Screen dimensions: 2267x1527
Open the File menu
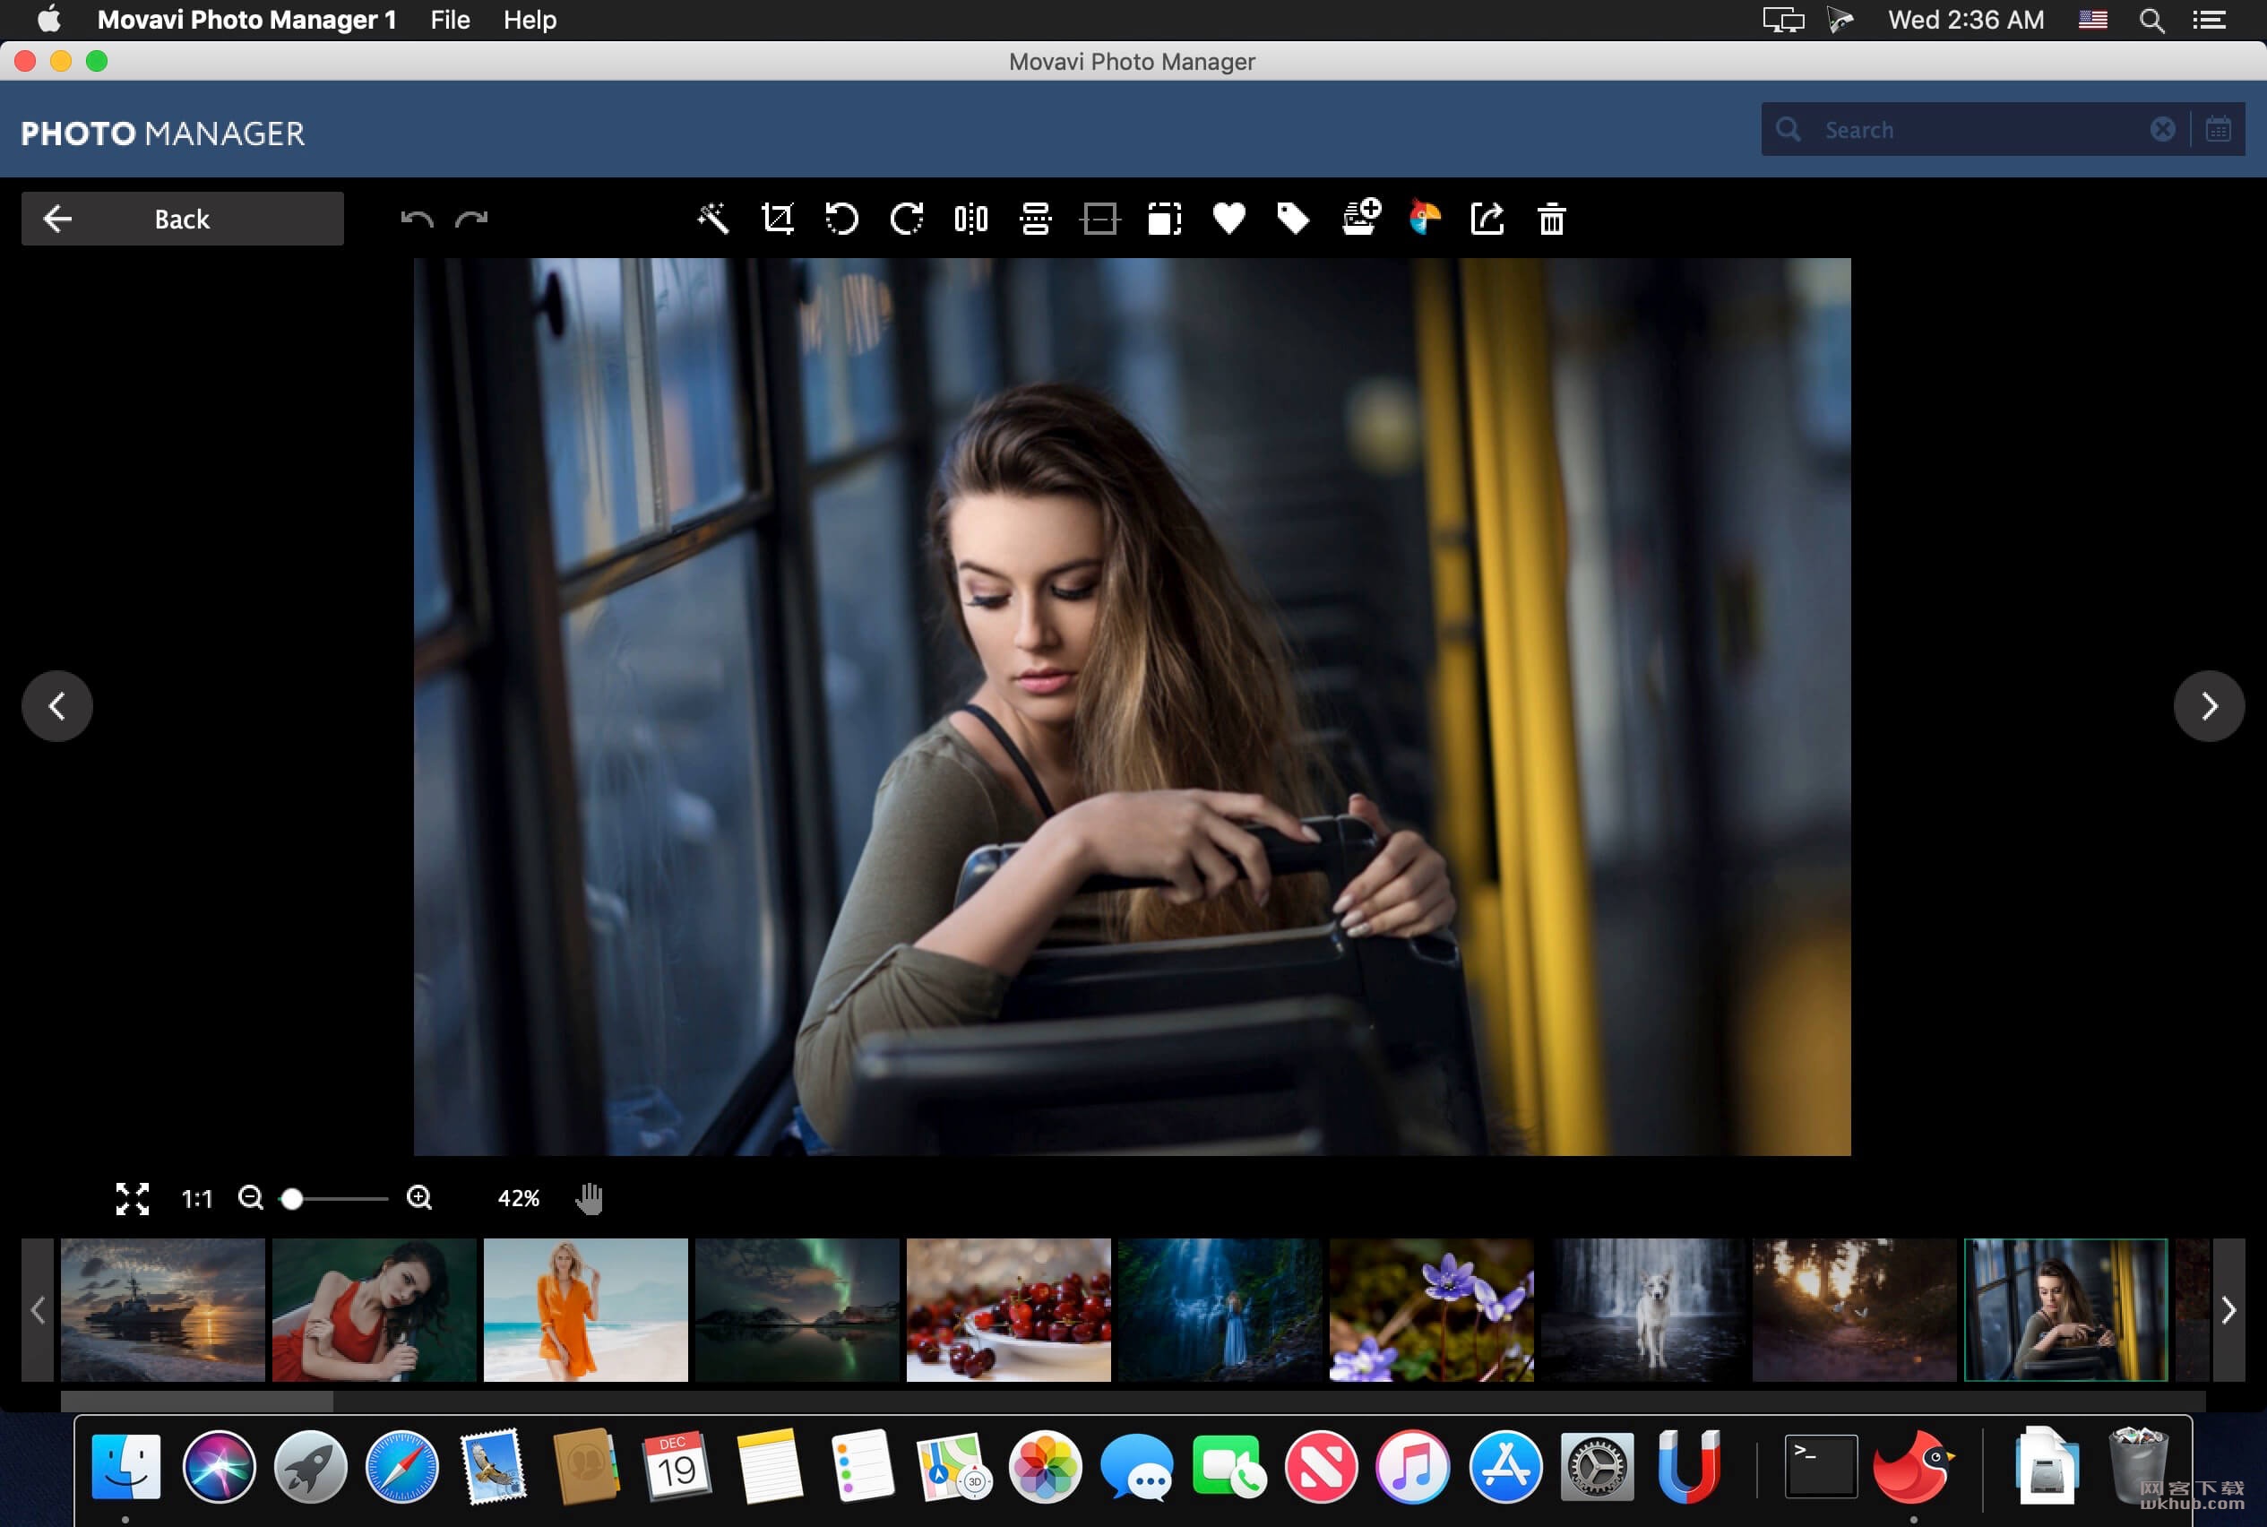(450, 20)
